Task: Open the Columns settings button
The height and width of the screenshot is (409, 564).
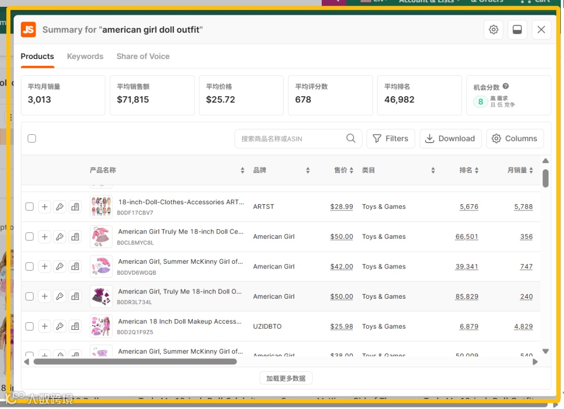Action: (x=515, y=138)
